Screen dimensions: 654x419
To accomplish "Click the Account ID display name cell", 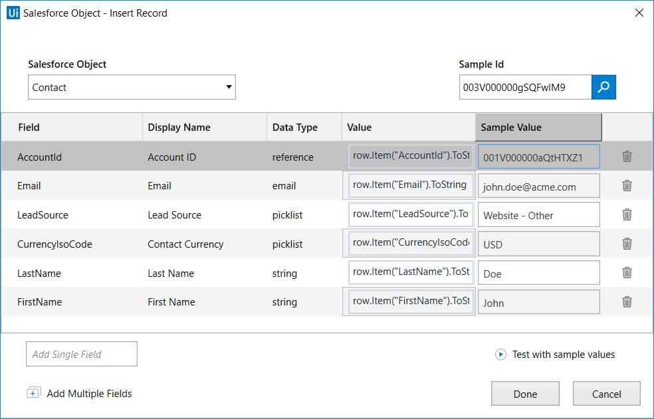I will pyautogui.click(x=171, y=157).
